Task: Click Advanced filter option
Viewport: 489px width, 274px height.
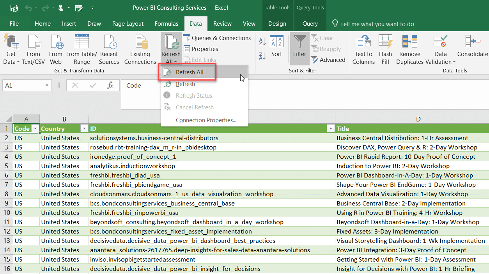Action: click(328, 60)
